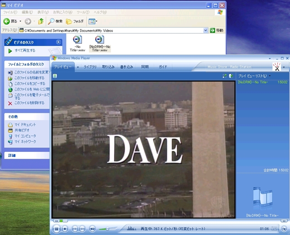Click the seek bar progress indicator
The image size is (290, 235).
pos(61,221)
